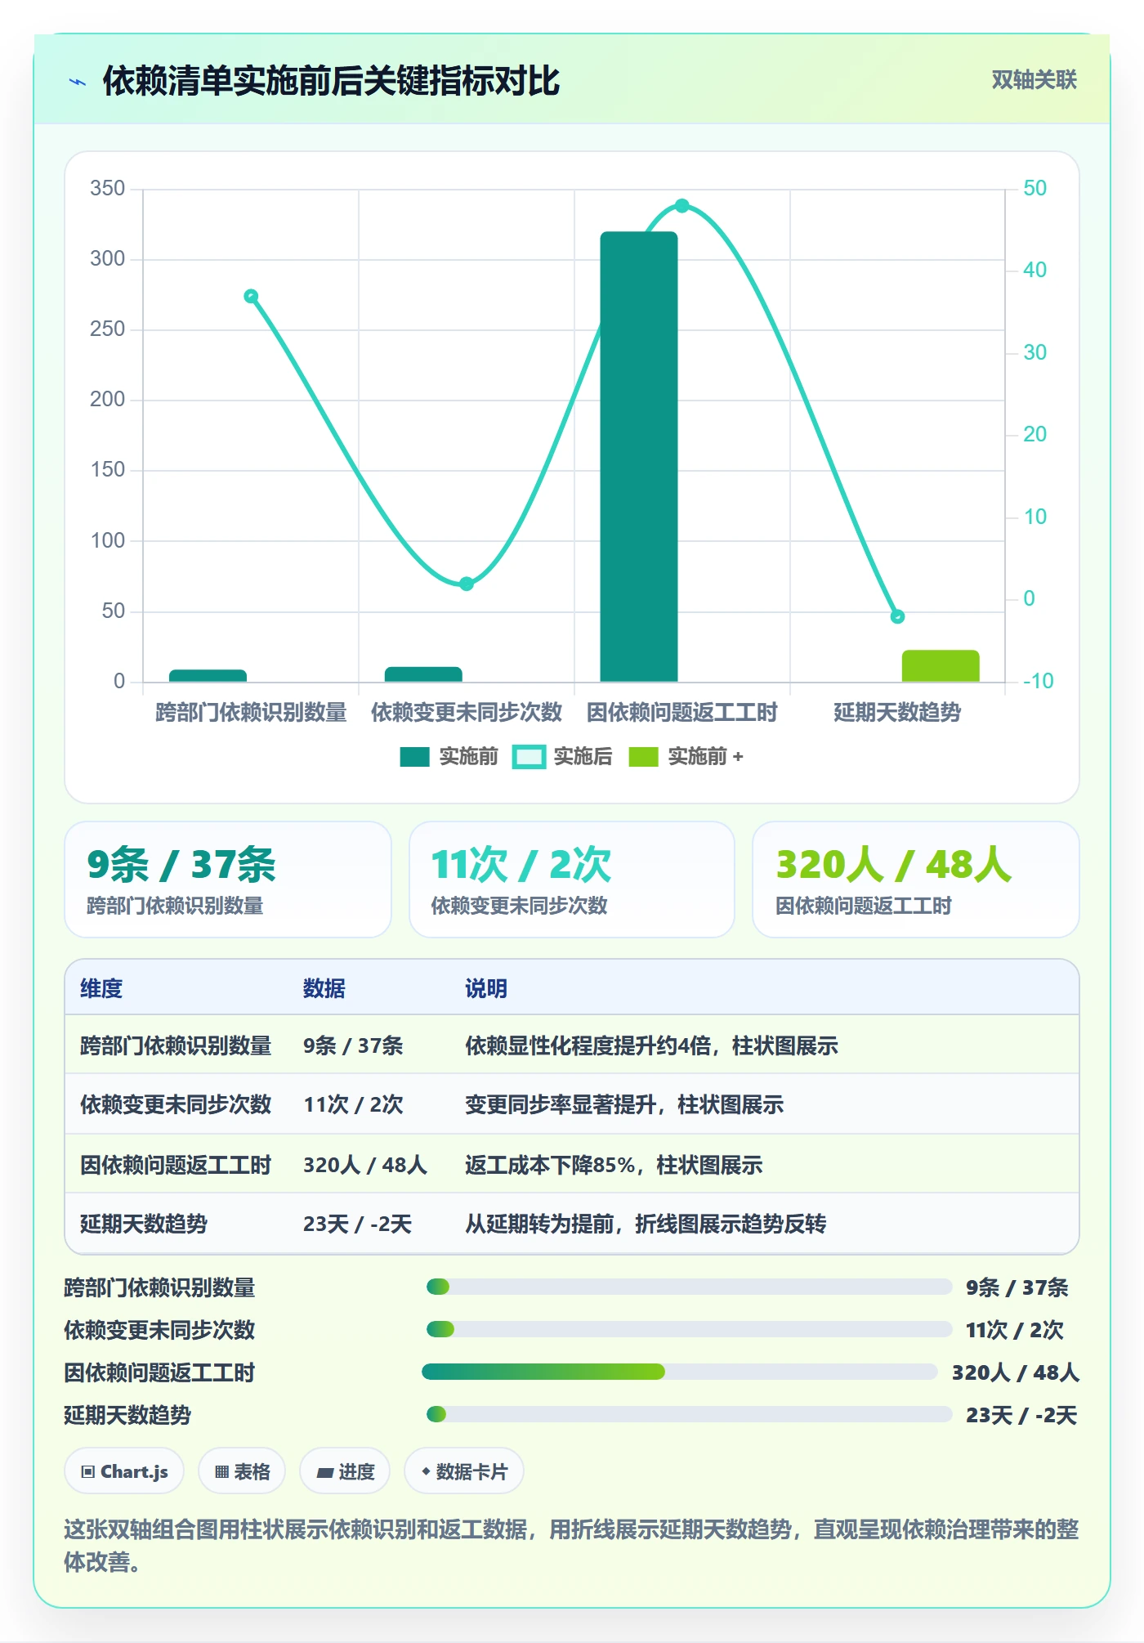1144x1643 pixels.
Task: Click progress bar for 跨部门依赖识别数量
Action: (689, 1287)
